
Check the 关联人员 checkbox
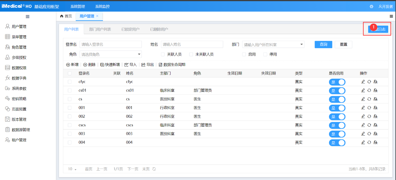(163, 54)
